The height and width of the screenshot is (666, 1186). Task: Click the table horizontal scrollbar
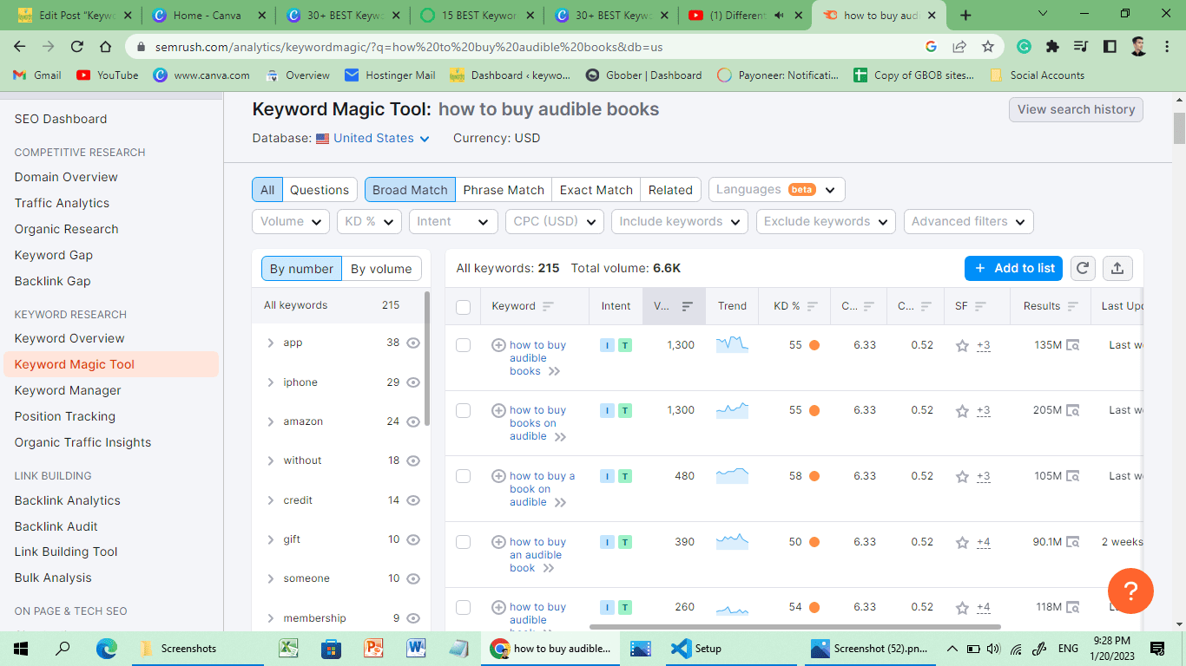pyautogui.click(x=795, y=626)
